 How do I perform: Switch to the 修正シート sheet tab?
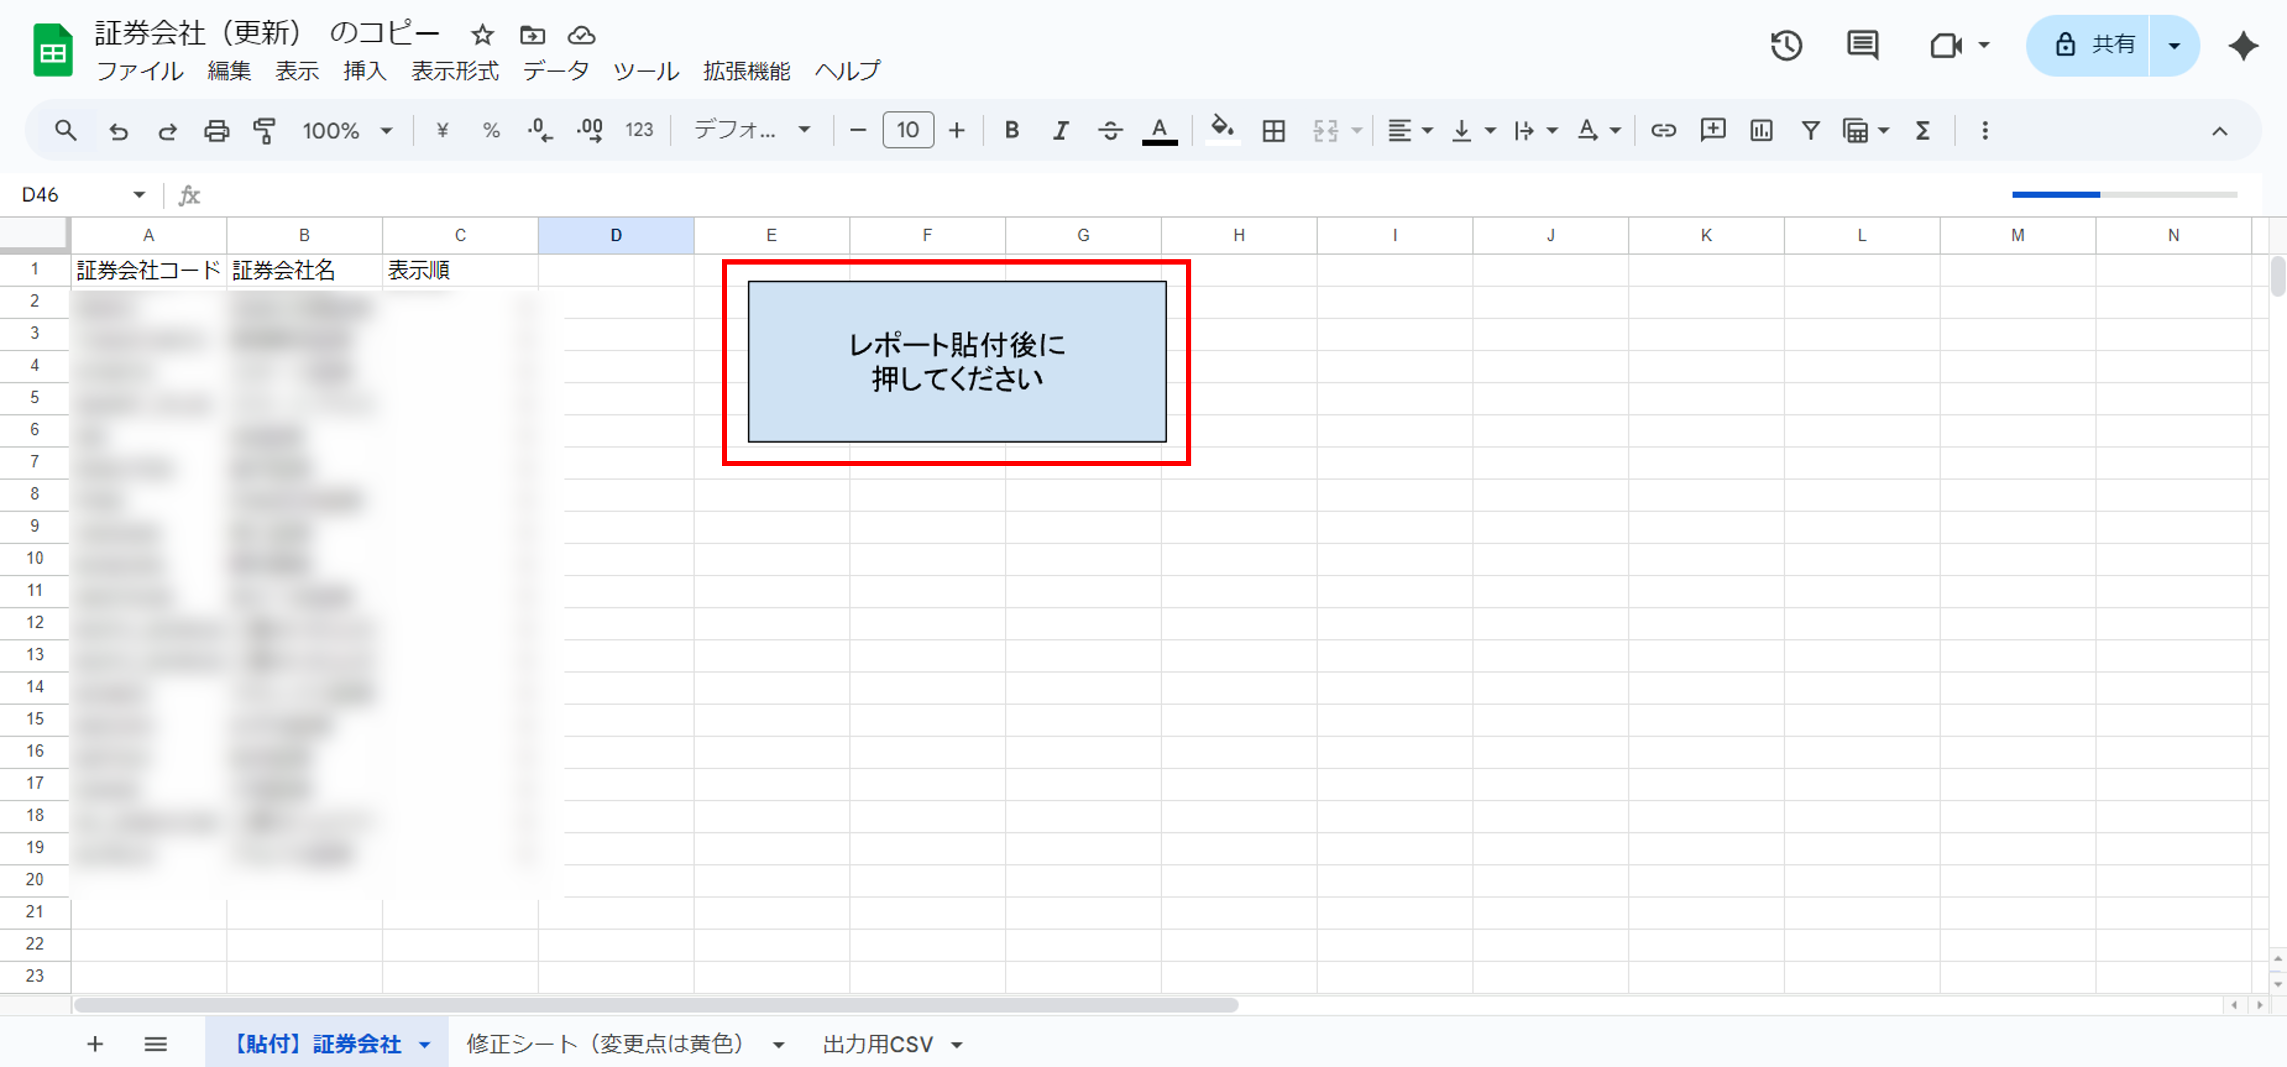tap(604, 1044)
